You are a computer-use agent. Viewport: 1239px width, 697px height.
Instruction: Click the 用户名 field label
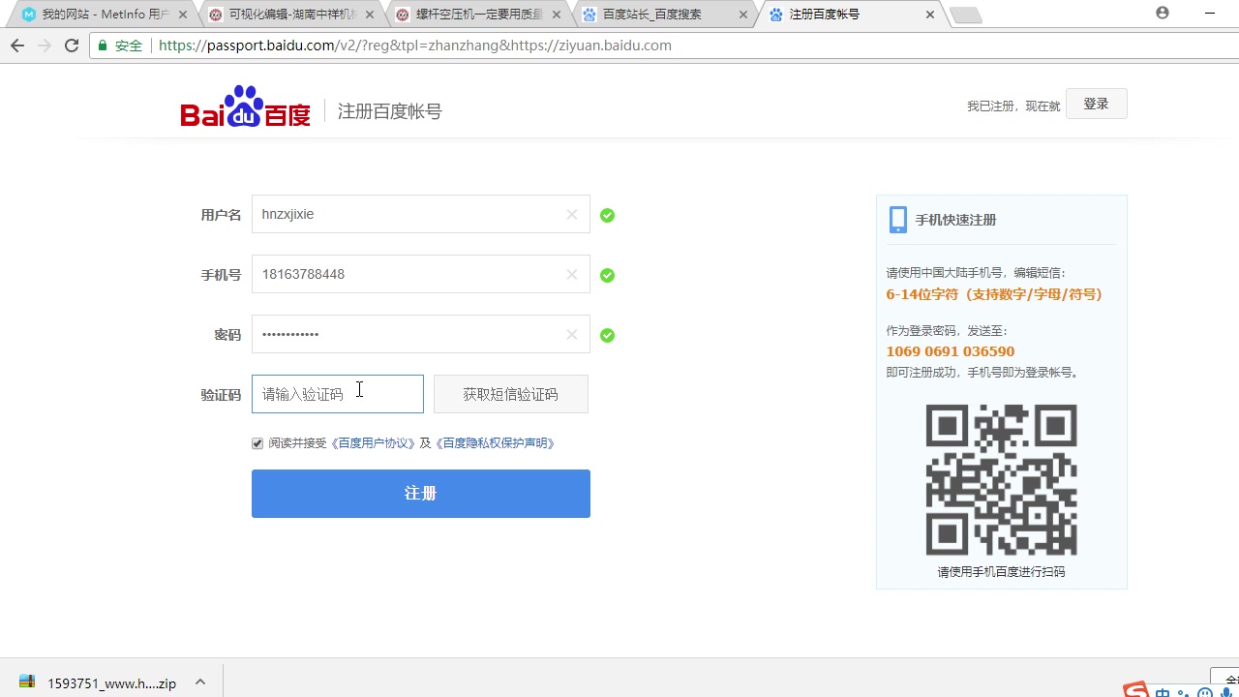coord(221,215)
